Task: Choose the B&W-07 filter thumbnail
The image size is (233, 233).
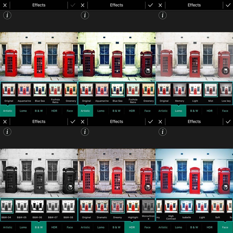Action: pyautogui.click(x=53, y=206)
